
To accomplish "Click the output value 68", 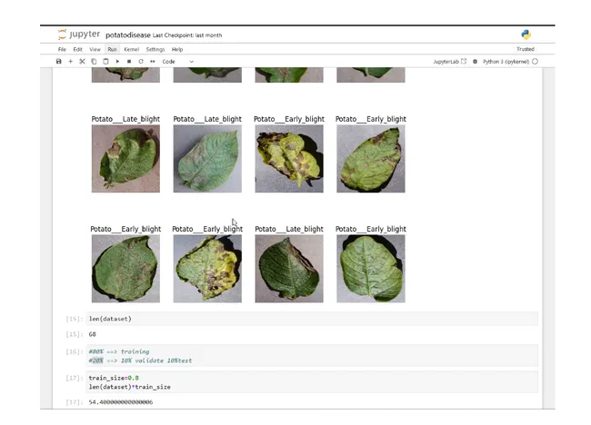I will pyautogui.click(x=93, y=334).
